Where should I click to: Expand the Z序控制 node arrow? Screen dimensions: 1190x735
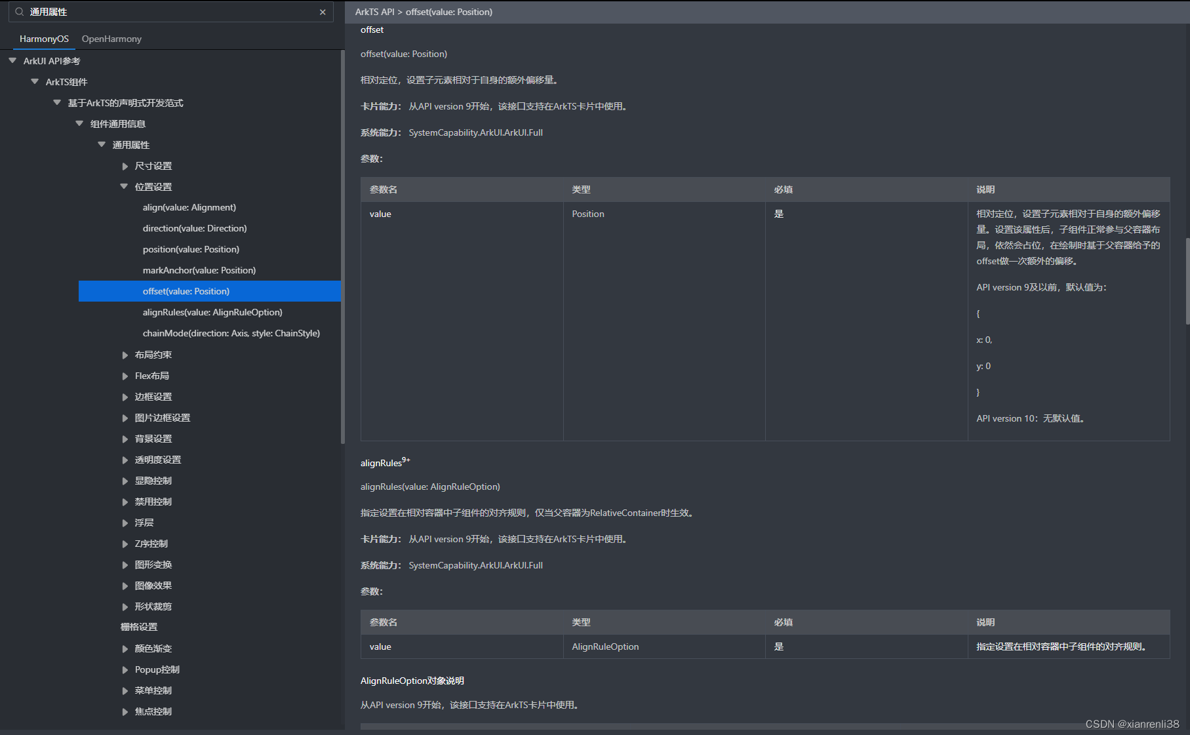[125, 544]
